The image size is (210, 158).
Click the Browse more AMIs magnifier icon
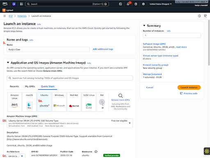121,96
